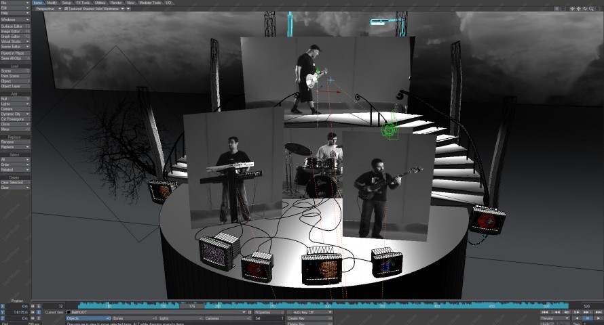Toggle the viewport shading checkbox for Textured Shaded Solid Wireframe

click(66, 9)
